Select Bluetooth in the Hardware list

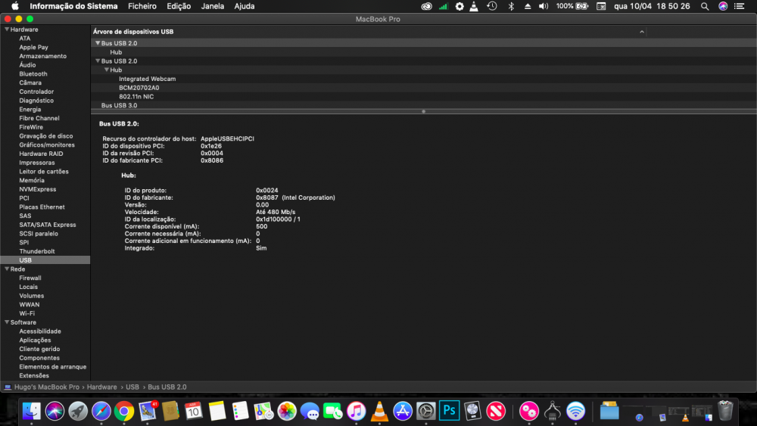click(x=33, y=74)
